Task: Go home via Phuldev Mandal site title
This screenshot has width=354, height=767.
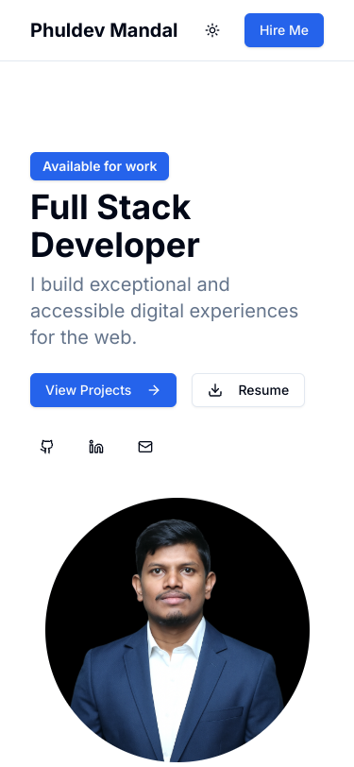Action: (104, 30)
